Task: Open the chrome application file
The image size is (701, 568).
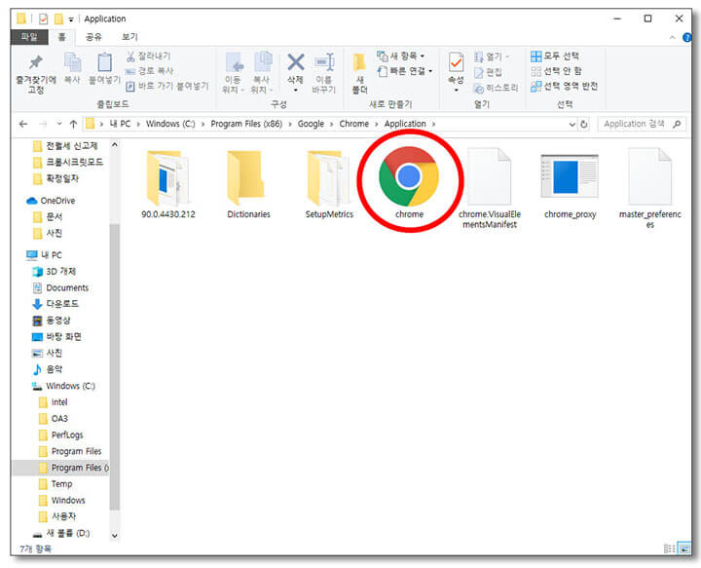Action: [409, 182]
